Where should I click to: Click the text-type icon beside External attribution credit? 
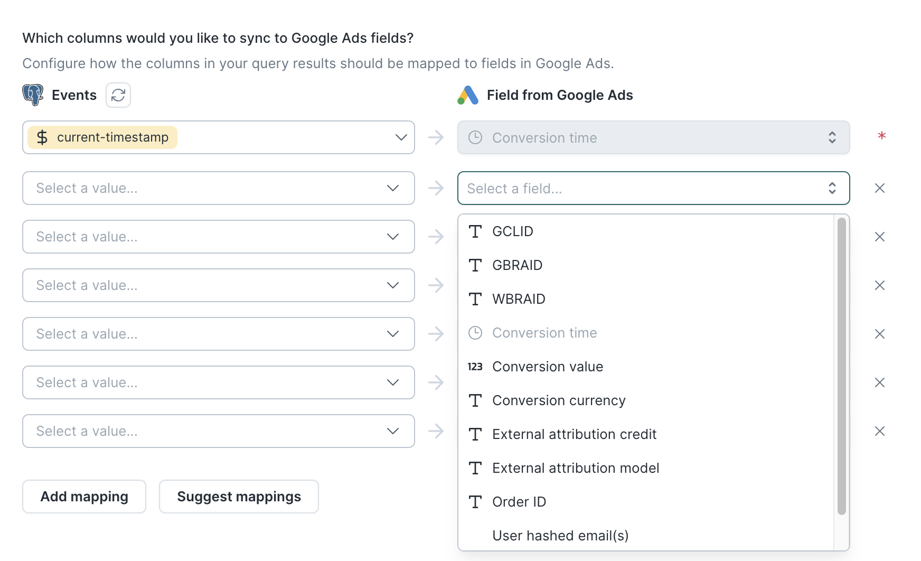475,434
